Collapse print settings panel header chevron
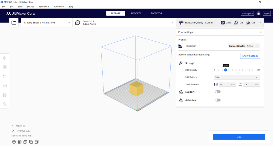Screen dimensions: 273x146 260,23
